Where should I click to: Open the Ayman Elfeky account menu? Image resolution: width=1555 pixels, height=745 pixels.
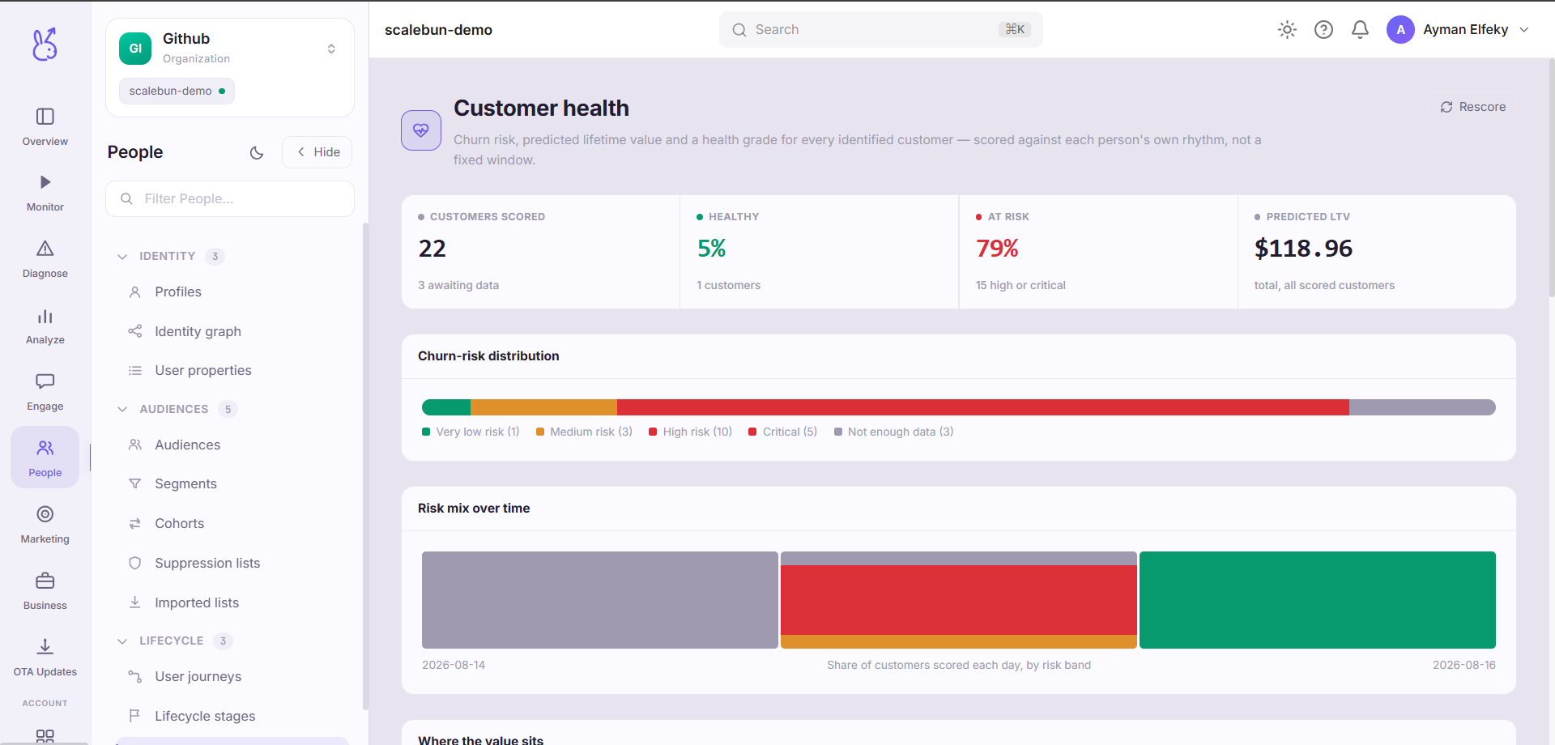click(1458, 30)
